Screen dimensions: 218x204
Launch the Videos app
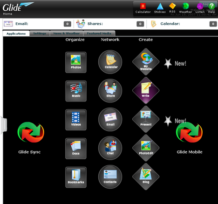76,120
